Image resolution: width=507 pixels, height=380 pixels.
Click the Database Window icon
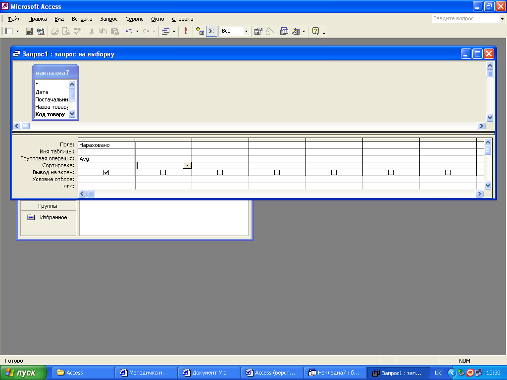284,31
